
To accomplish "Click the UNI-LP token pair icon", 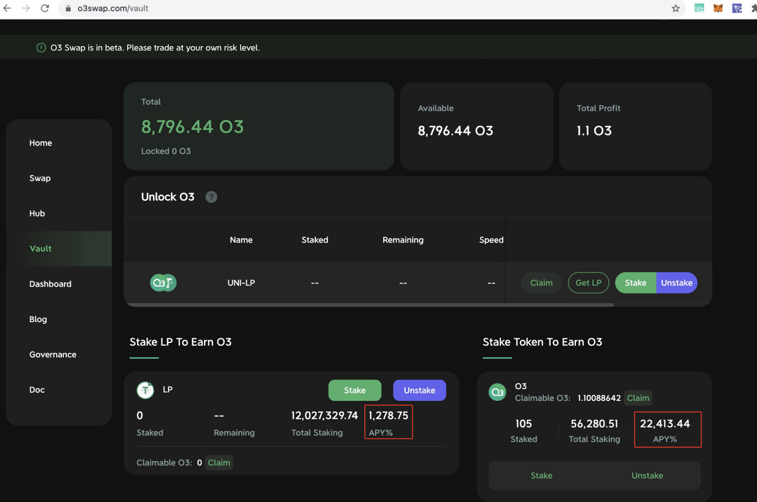I will click(163, 283).
